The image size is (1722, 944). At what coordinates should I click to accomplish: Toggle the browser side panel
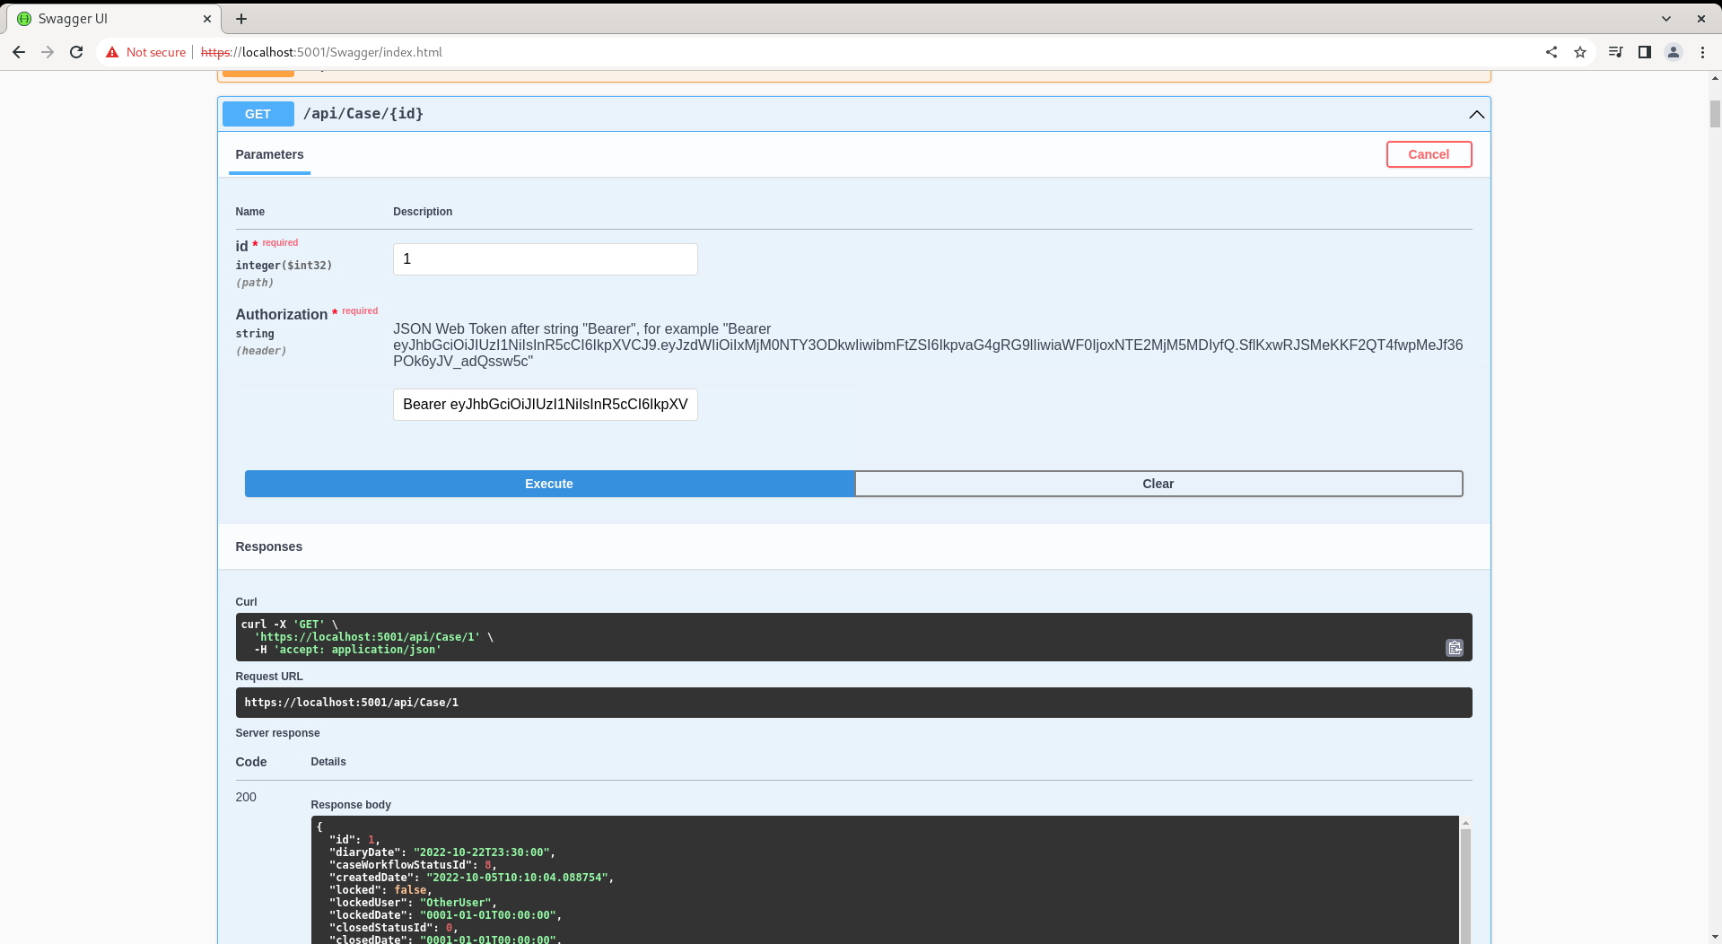point(1644,52)
